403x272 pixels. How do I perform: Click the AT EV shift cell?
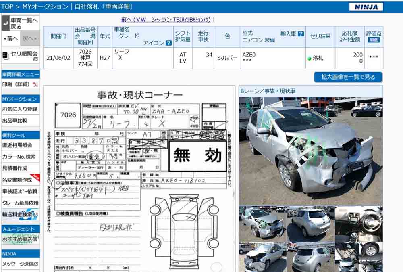(x=183, y=58)
